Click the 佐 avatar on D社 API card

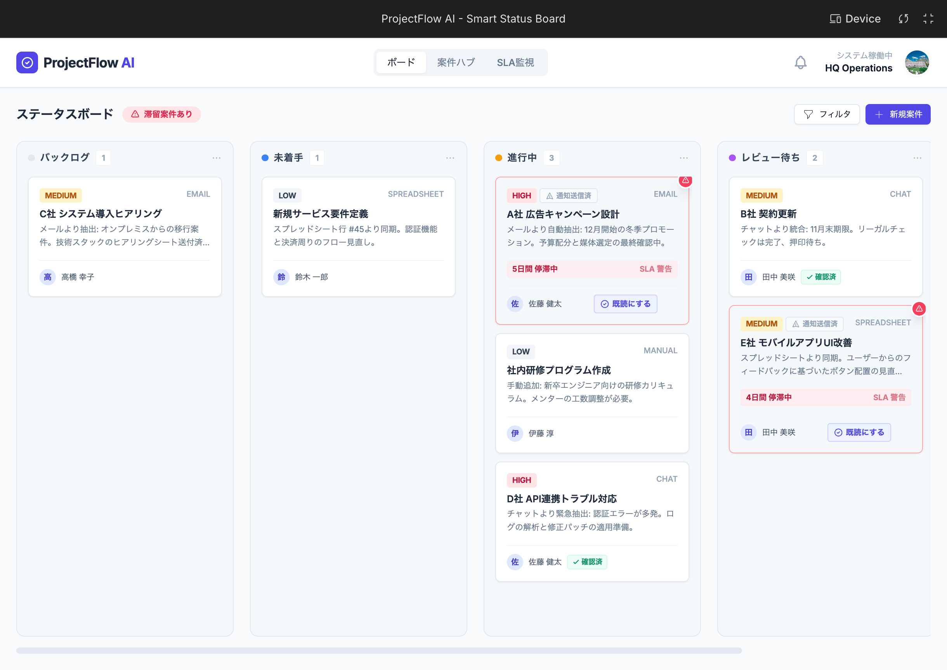515,562
